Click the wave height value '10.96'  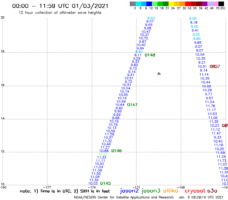click(x=121, y=102)
